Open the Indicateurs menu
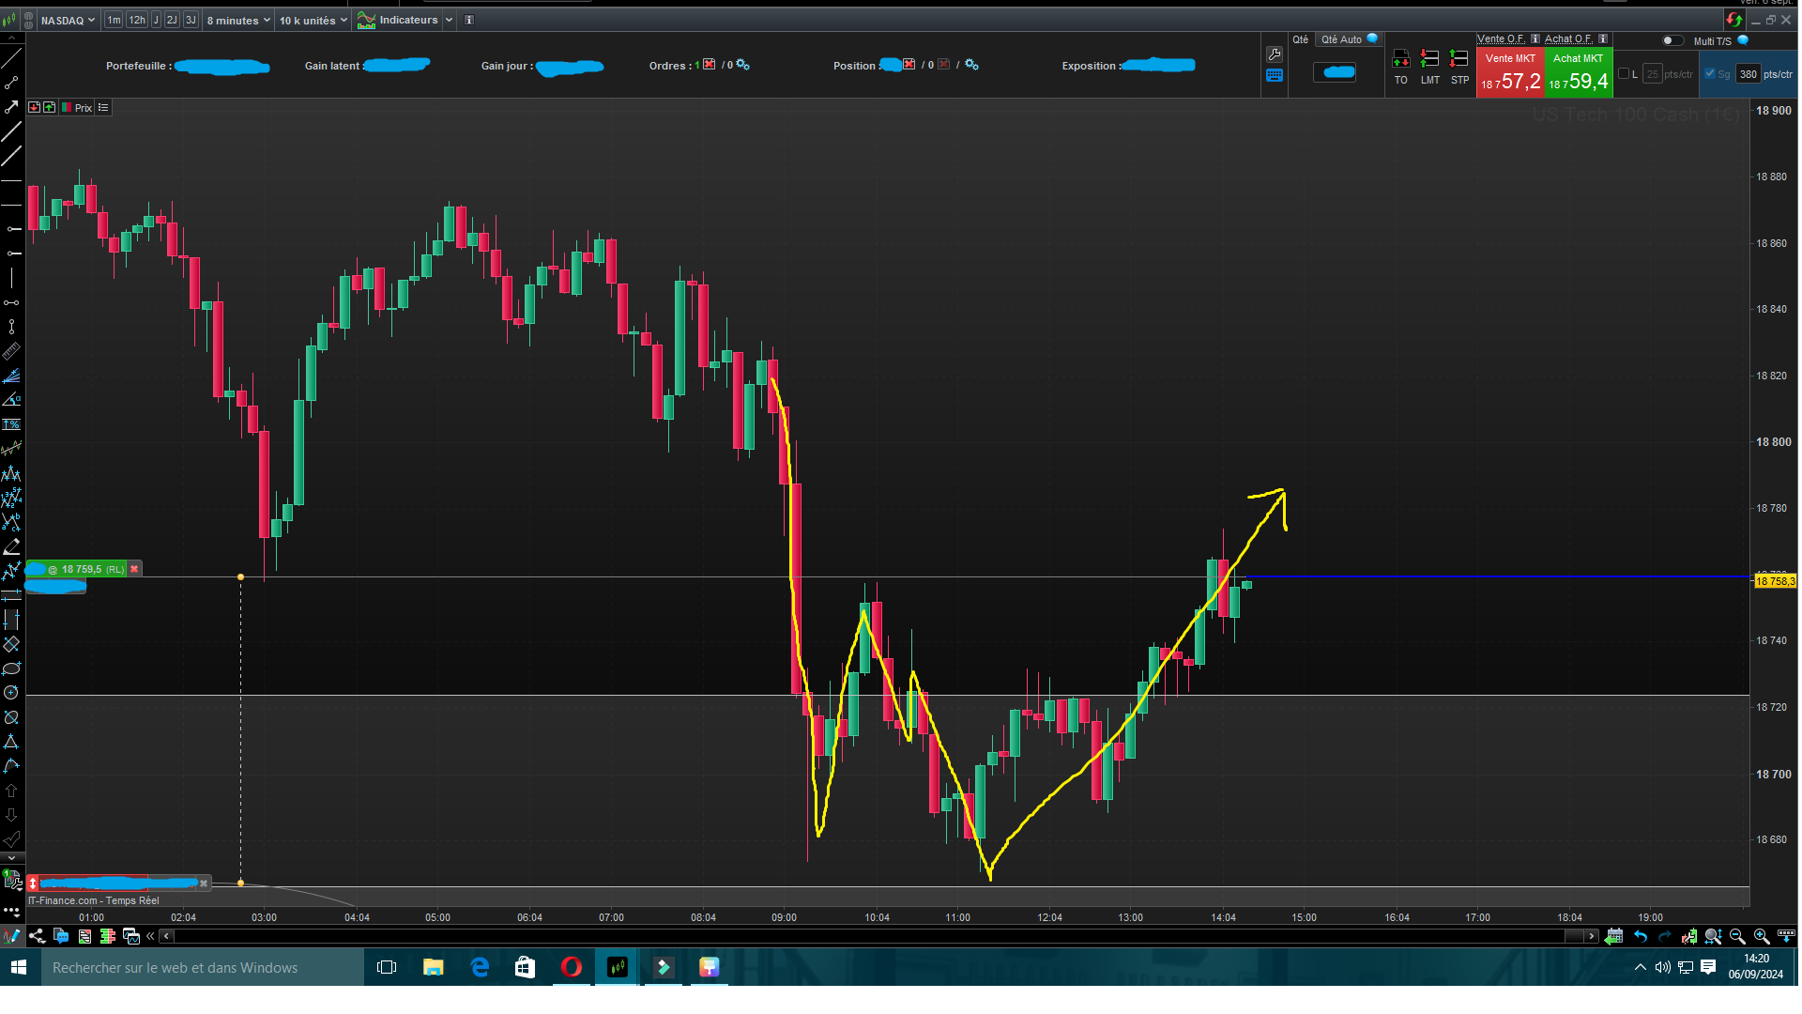 point(406,20)
